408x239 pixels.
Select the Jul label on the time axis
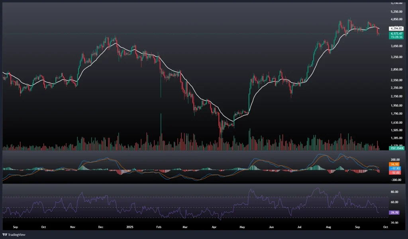(300, 227)
